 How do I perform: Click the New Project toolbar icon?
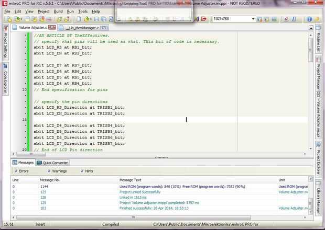pyautogui.click(x=9, y=19)
